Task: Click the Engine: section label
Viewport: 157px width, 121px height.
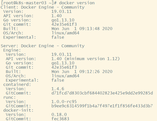Action: click(x=12, y=50)
